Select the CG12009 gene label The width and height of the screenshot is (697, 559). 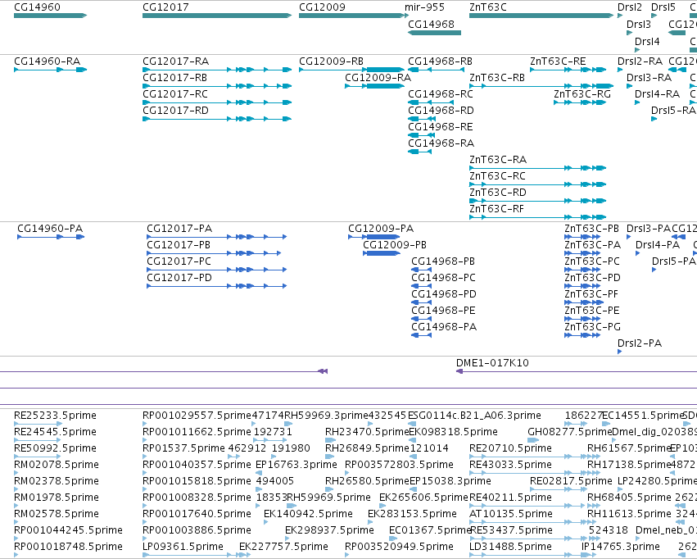tap(322, 7)
